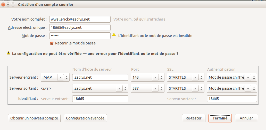
Task: Open incoming authentication method dropdown
Action: tap(248, 77)
